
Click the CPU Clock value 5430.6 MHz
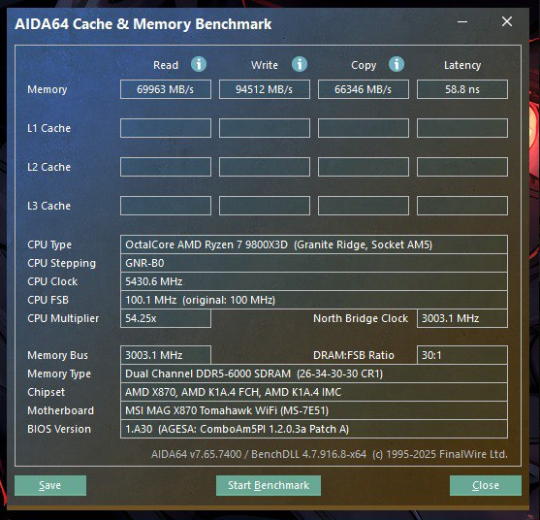[x=314, y=281]
